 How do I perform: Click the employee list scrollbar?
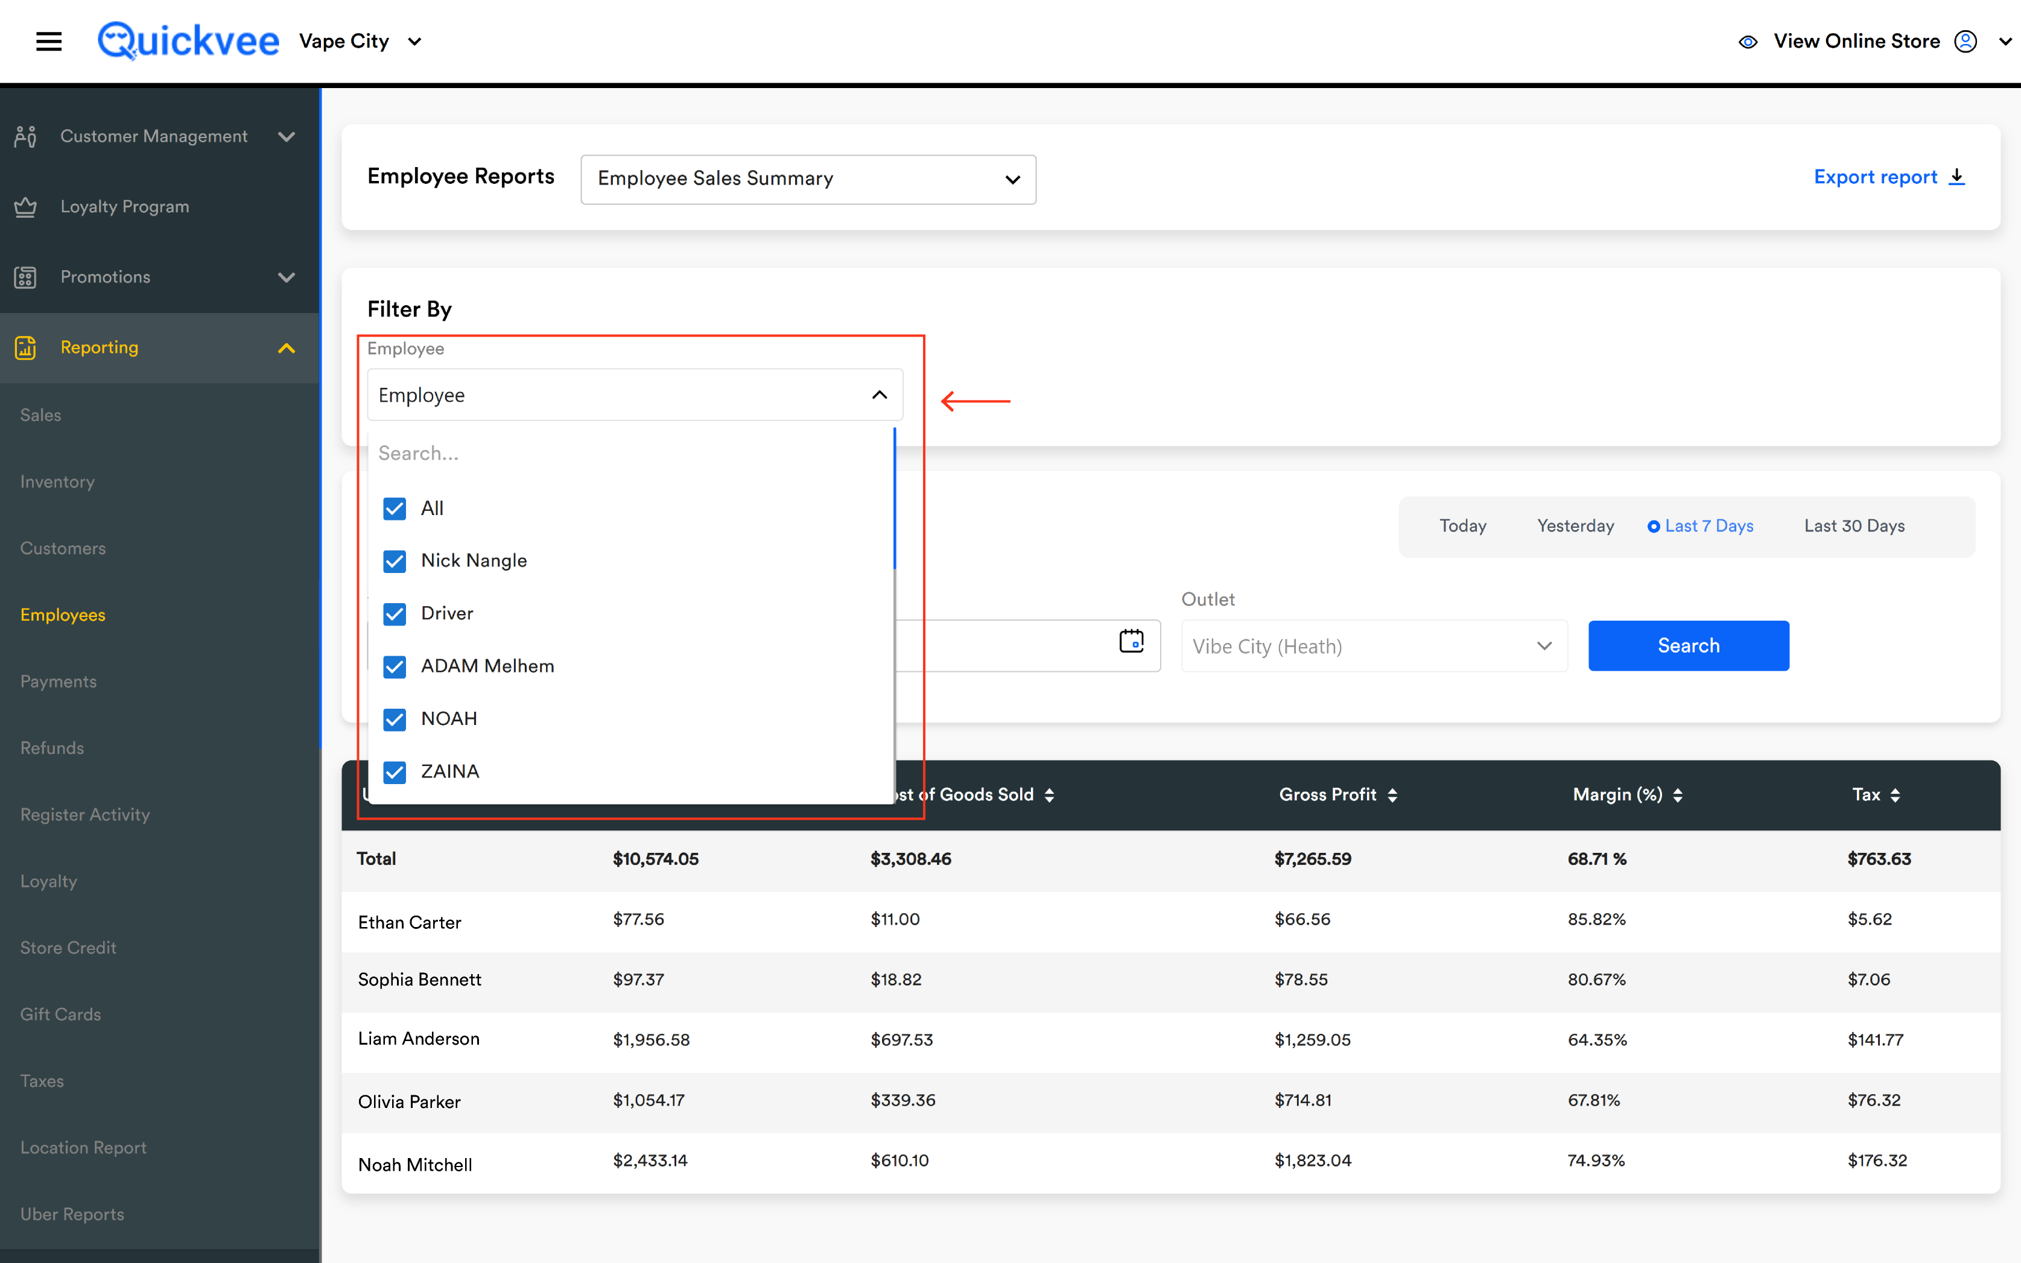pyautogui.click(x=894, y=499)
